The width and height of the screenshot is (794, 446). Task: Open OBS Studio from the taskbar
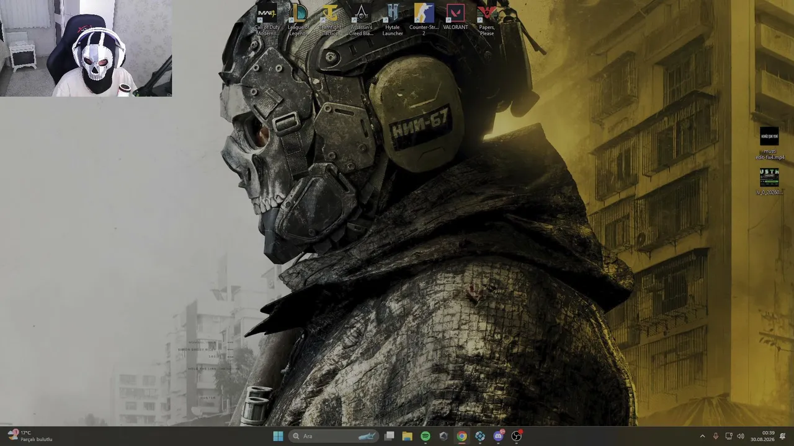tap(516, 436)
